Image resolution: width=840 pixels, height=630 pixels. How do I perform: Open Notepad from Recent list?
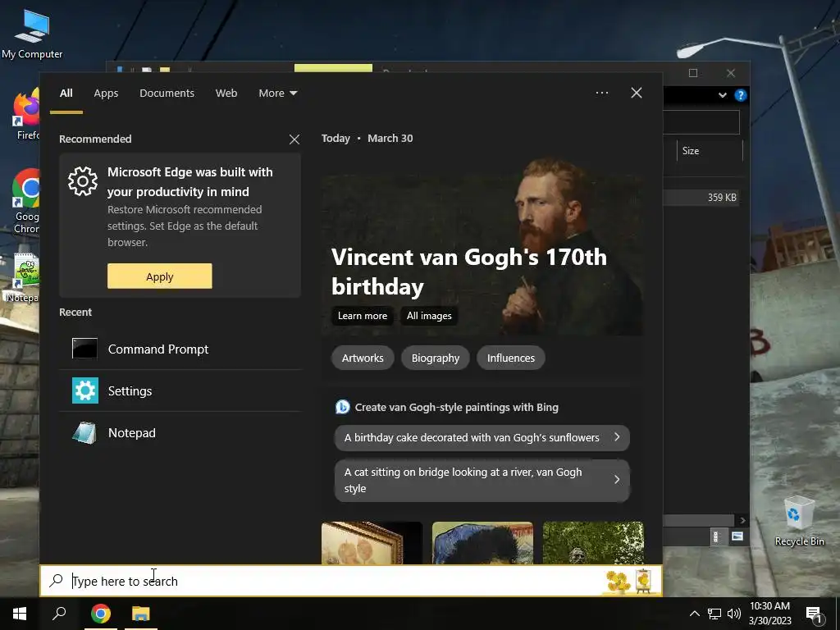coord(180,433)
